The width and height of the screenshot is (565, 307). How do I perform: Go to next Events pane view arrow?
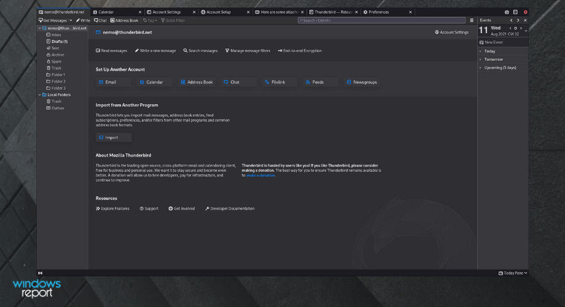pyautogui.click(x=518, y=20)
